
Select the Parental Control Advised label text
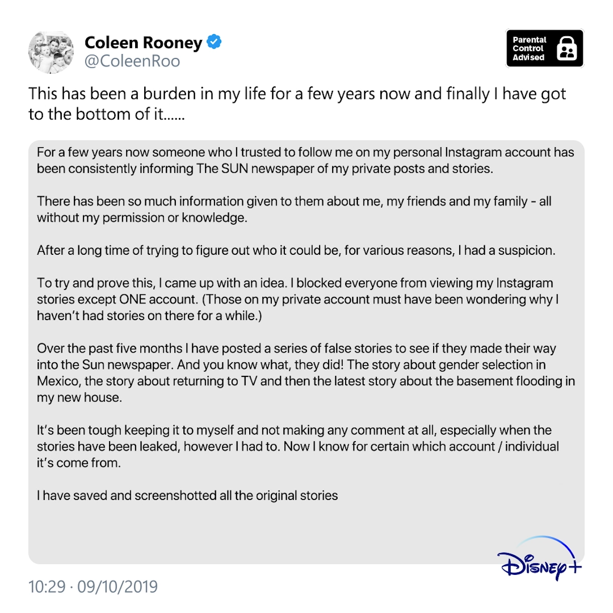pyautogui.click(x=529, y=49)
